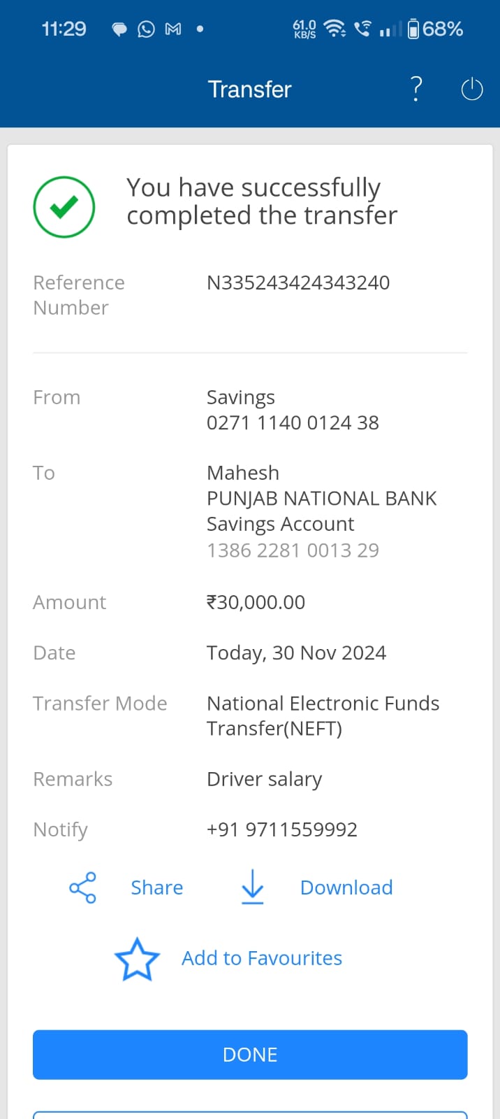Tap the green success checkmark icon
500x1119 pixels.
click(64, 207)
